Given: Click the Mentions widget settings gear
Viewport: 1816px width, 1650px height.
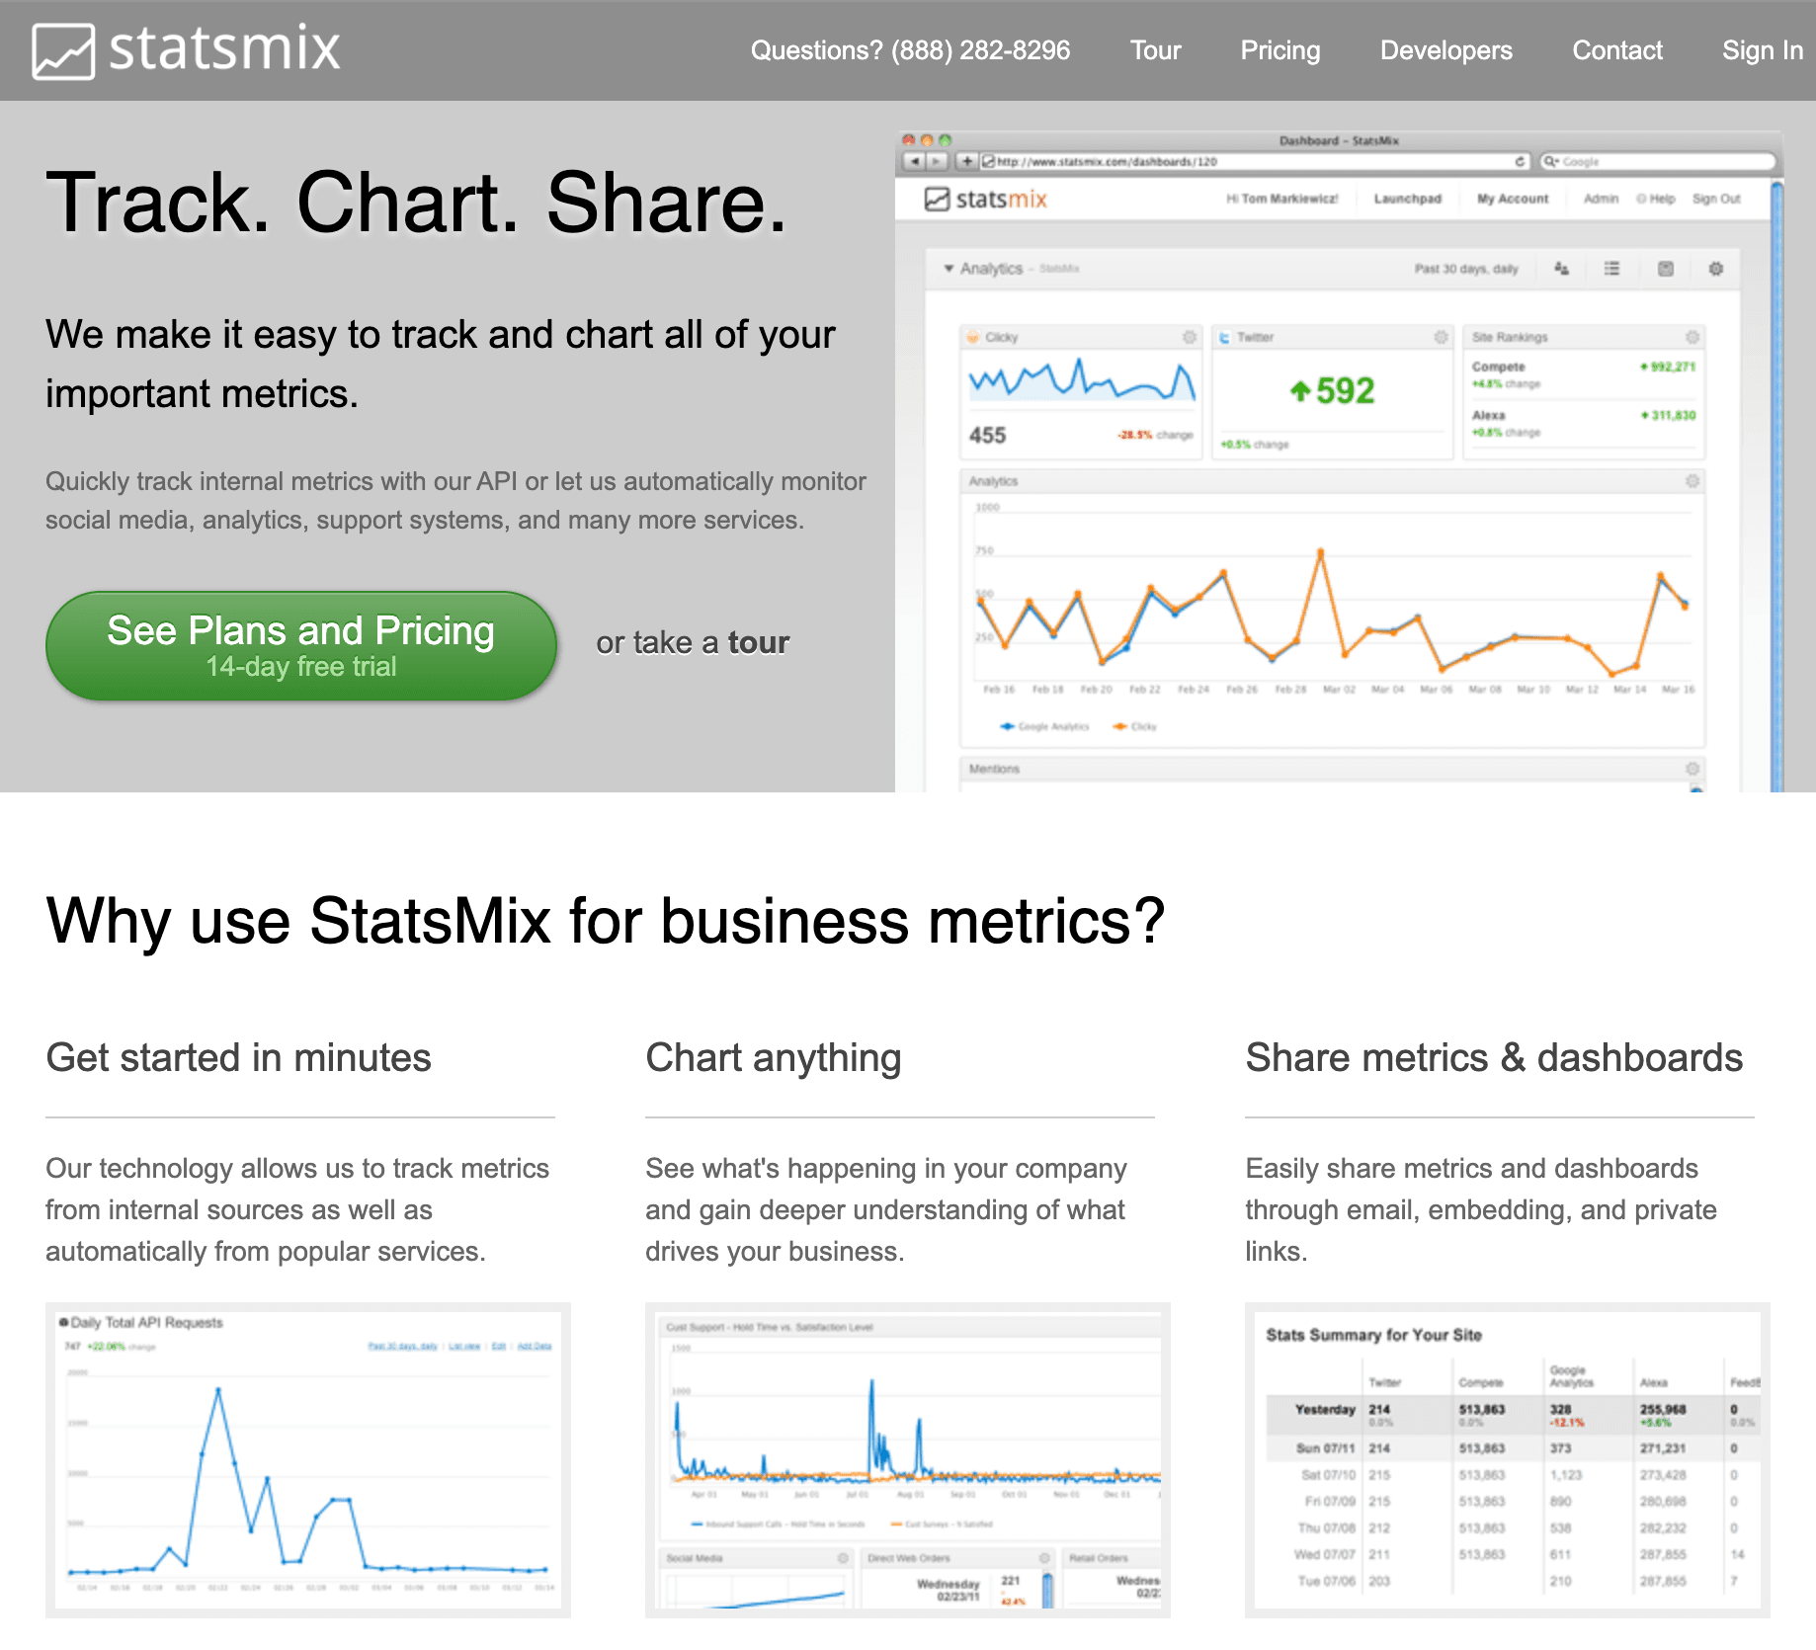Looking at the screenshot, I should click(1692, 769).
